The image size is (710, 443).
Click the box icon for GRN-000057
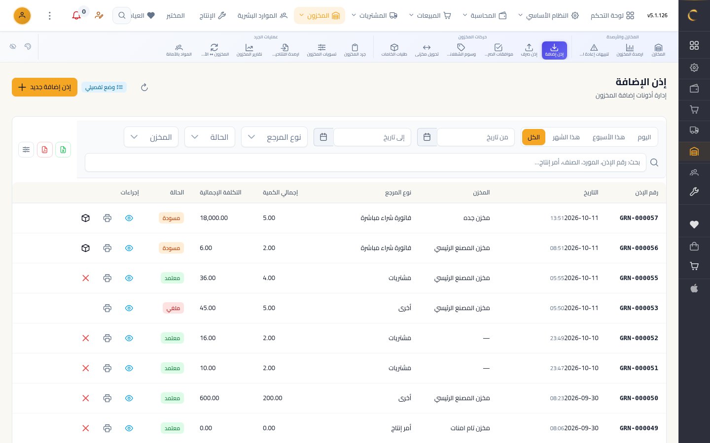point(86,218)
